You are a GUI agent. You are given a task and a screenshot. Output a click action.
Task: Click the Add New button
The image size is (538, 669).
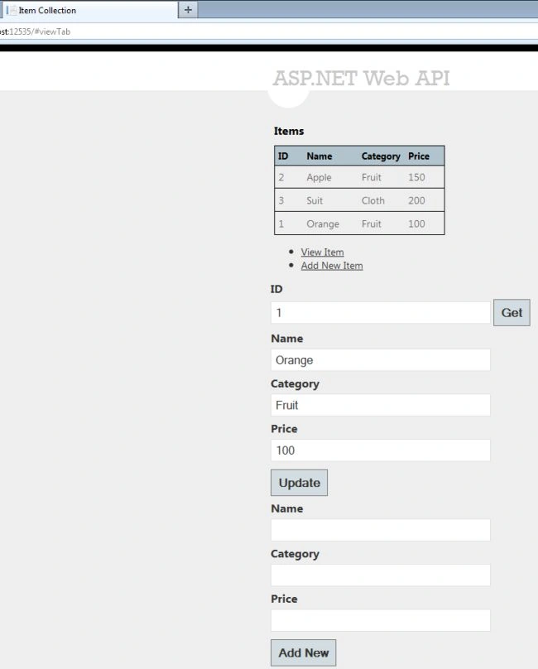point(303,652)
